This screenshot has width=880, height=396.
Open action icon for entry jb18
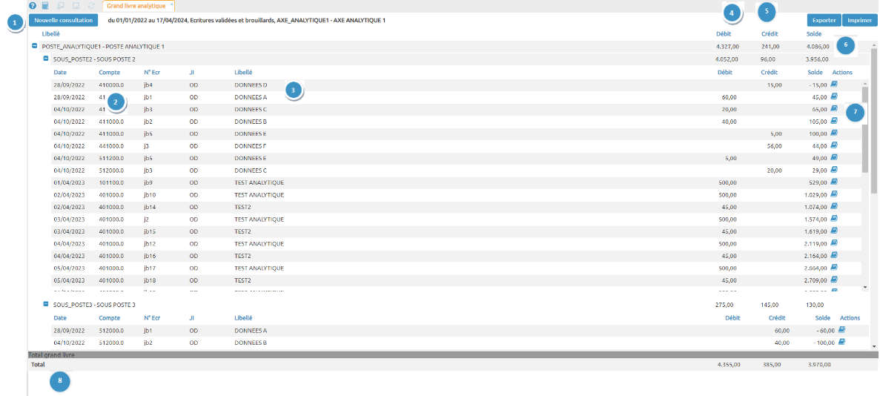[834, 280]
